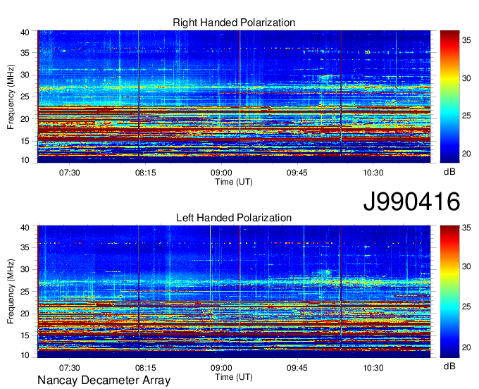Click the "Time (UT)" label under lower plot
The image size is (479, 389).
(234, 377)
